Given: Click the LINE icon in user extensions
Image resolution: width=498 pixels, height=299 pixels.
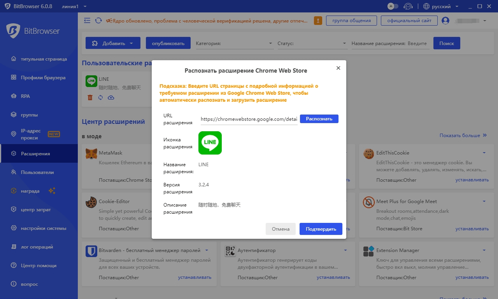Looking at the screenshot, I should pyautogui.click(x=91, y=81).
